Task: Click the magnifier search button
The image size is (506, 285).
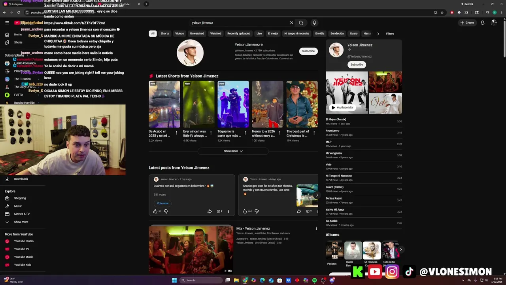Action: click(301, 23)
